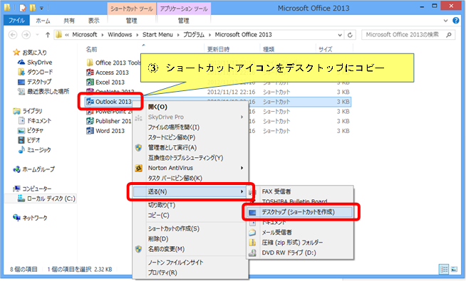The height and width of the screenshot is (281, 466).
Task: Select ネットワーク in navigation pane
Action: tap(34, 218)
